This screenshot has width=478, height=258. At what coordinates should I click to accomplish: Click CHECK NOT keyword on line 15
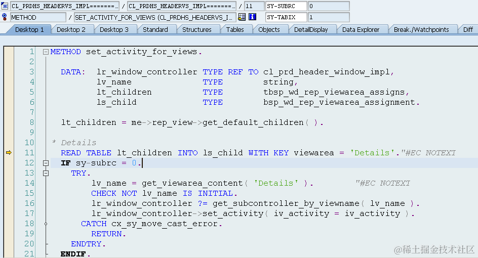click(114, 193)
